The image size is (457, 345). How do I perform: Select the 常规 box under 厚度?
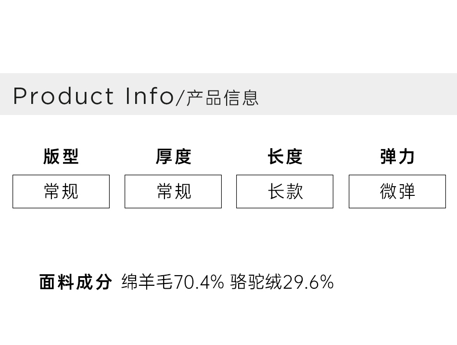pyautogui.click(x=173, y=192)
